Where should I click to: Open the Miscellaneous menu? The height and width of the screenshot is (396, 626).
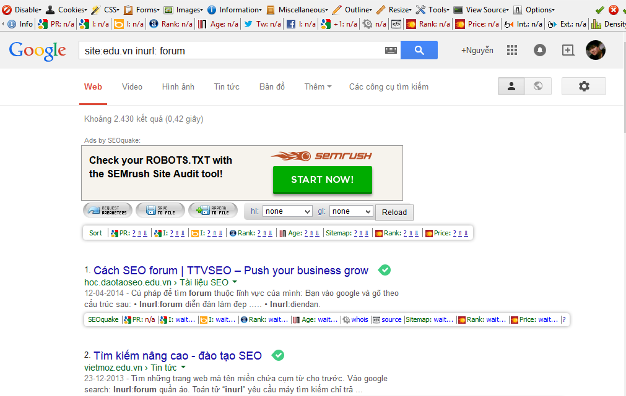click(x=297, y=9)
